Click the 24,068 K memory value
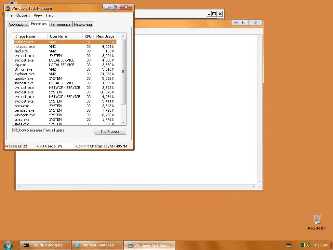 click(x=107, y=74)
